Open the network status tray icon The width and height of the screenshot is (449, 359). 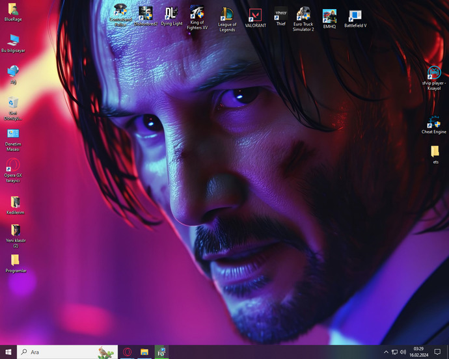(x=394, y=352)
